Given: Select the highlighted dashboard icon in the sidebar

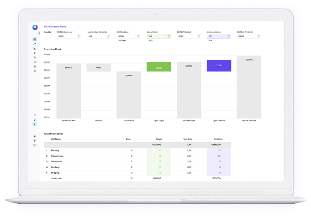Looking at the screenshot, I should pos(35,40).
